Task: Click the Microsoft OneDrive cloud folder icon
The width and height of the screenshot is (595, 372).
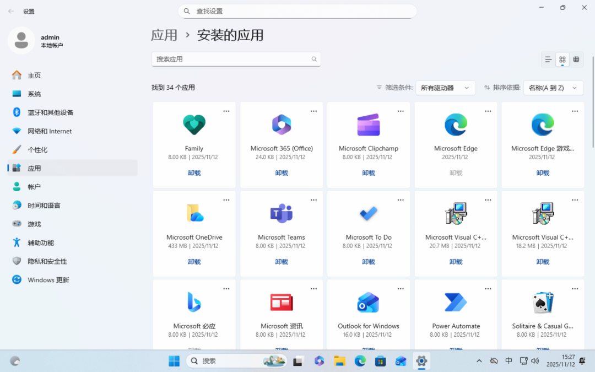Action: [194, 213]
